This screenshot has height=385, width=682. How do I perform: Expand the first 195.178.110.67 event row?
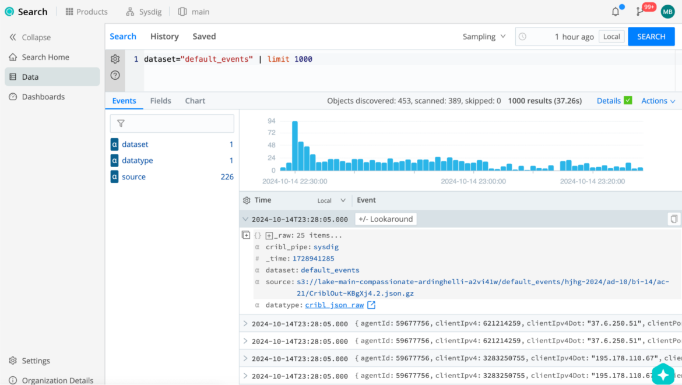coord(245,358)
